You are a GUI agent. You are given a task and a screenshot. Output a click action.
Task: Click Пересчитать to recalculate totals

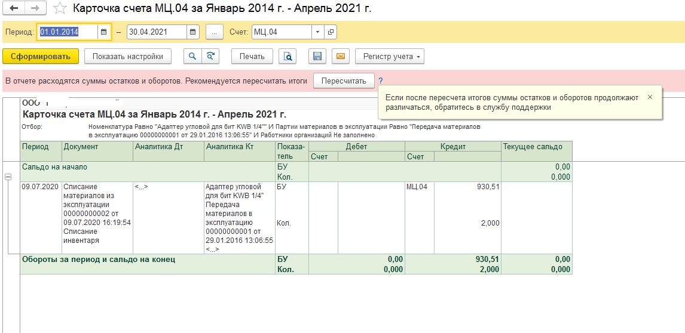344,81
